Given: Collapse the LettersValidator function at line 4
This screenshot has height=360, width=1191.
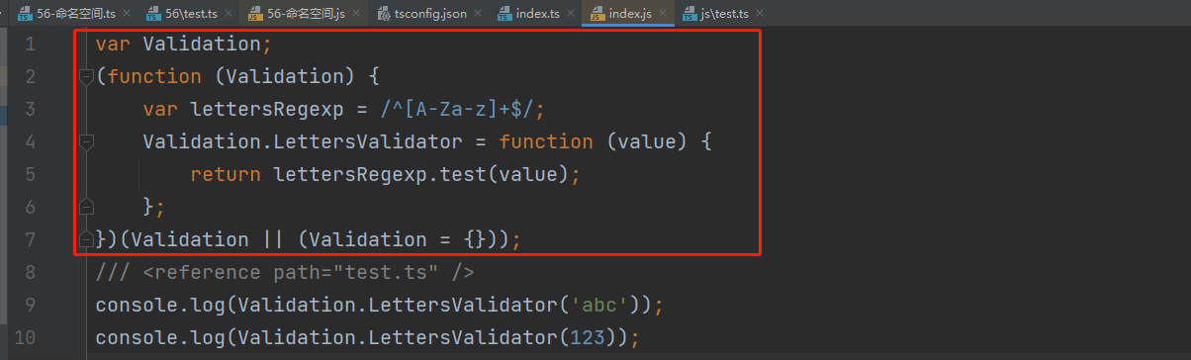Looking at the screenshot, I should (x=86, y=141).
